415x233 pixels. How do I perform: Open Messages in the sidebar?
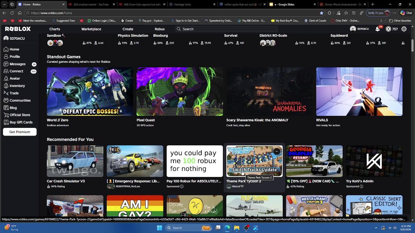pos(15,64)
